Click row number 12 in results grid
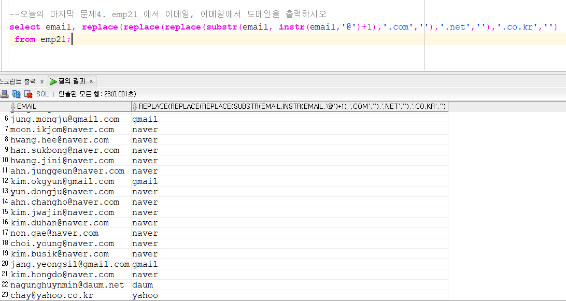566x301 pixels. [x=5, y=181]
